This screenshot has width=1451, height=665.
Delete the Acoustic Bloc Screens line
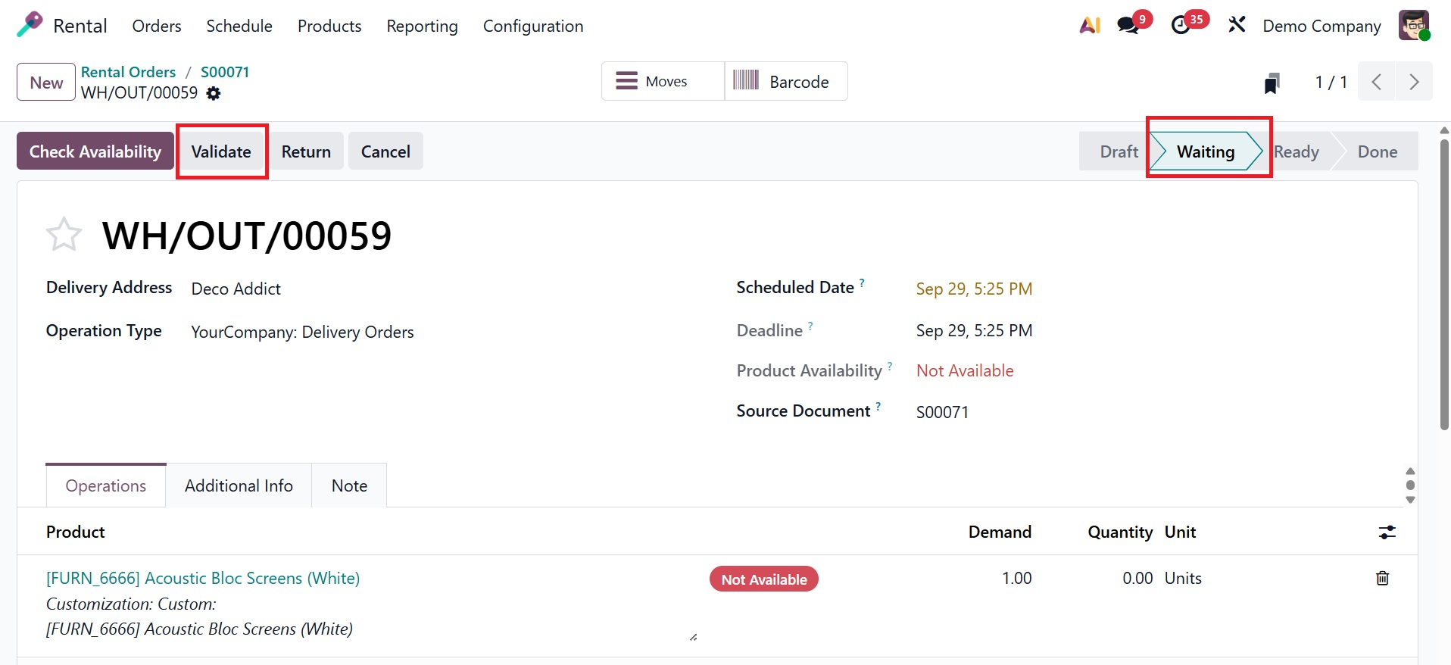(1382, 579)
